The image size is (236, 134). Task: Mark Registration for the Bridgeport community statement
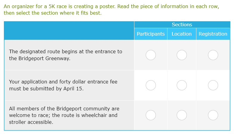[213, 115]
